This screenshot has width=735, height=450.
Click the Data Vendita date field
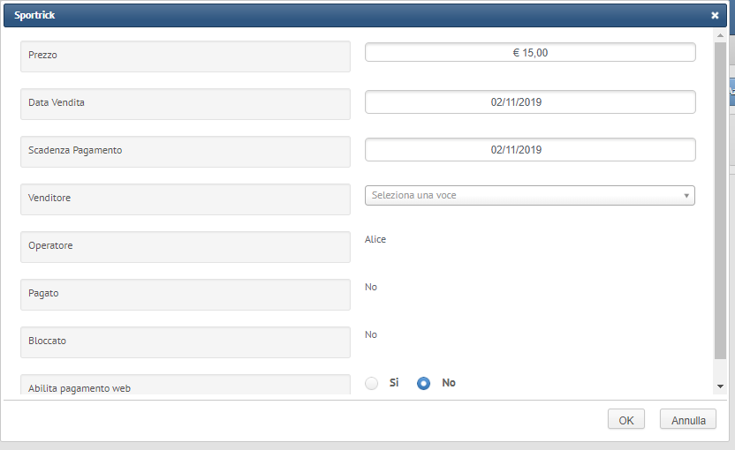(530, 102)
